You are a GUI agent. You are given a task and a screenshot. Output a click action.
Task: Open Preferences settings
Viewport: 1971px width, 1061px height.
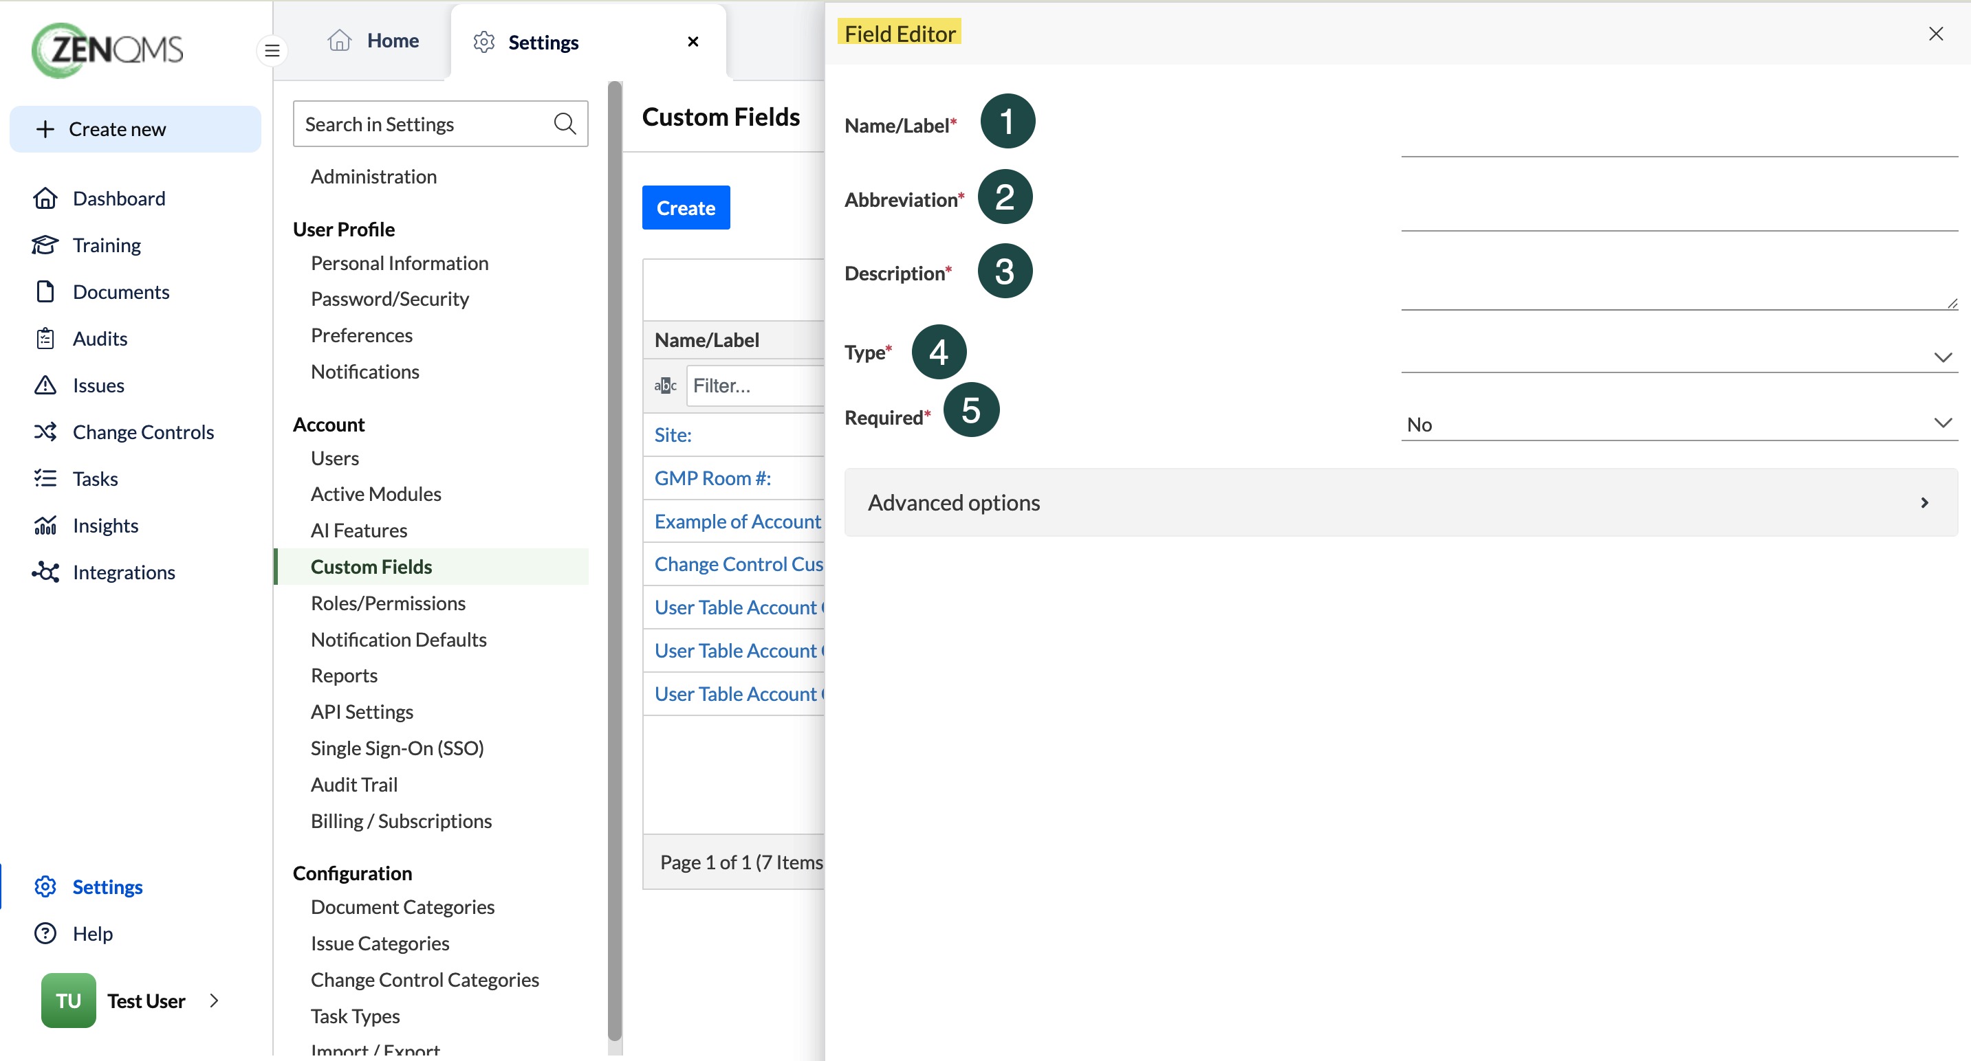click(361, 335)
